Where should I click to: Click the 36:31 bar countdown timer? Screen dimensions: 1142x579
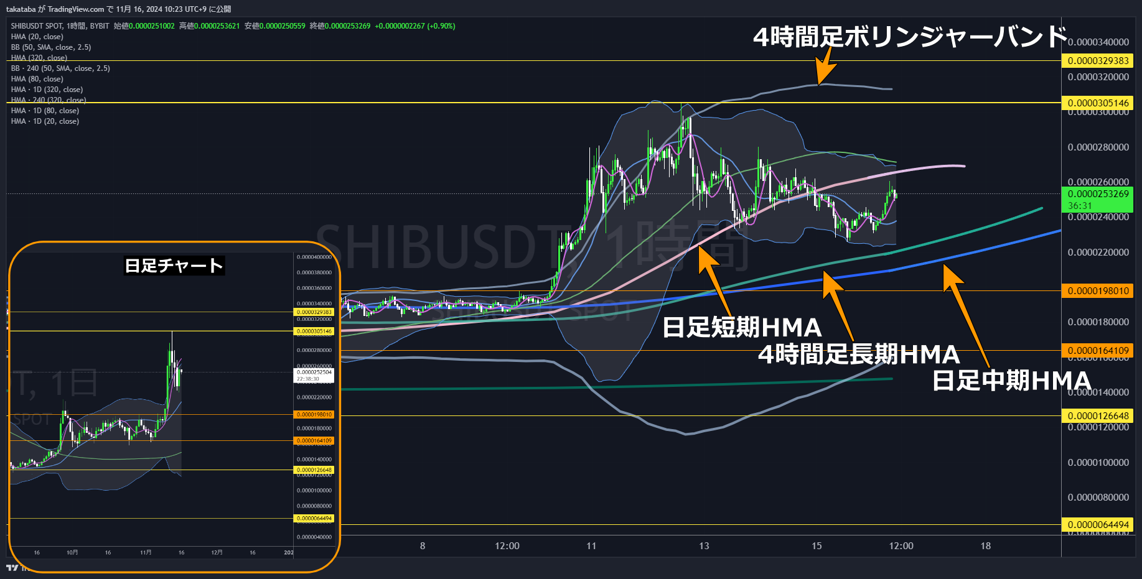tap(1080, 206)
